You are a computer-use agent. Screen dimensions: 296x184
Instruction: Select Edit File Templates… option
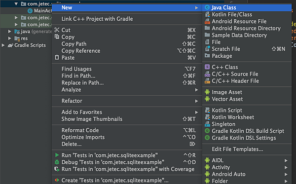[x=247, y=149]
